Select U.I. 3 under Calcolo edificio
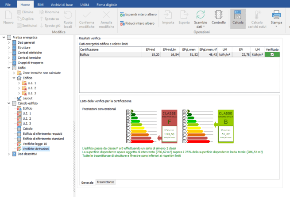Screen dimensions: 290x197 [27, 124]
